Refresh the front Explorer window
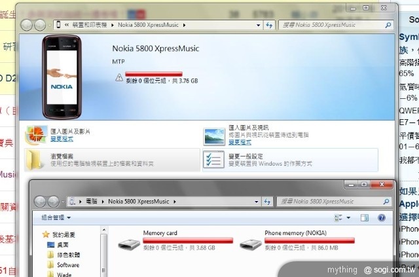Viewport: 419px width, 277px height. click(x=267, y=202)
